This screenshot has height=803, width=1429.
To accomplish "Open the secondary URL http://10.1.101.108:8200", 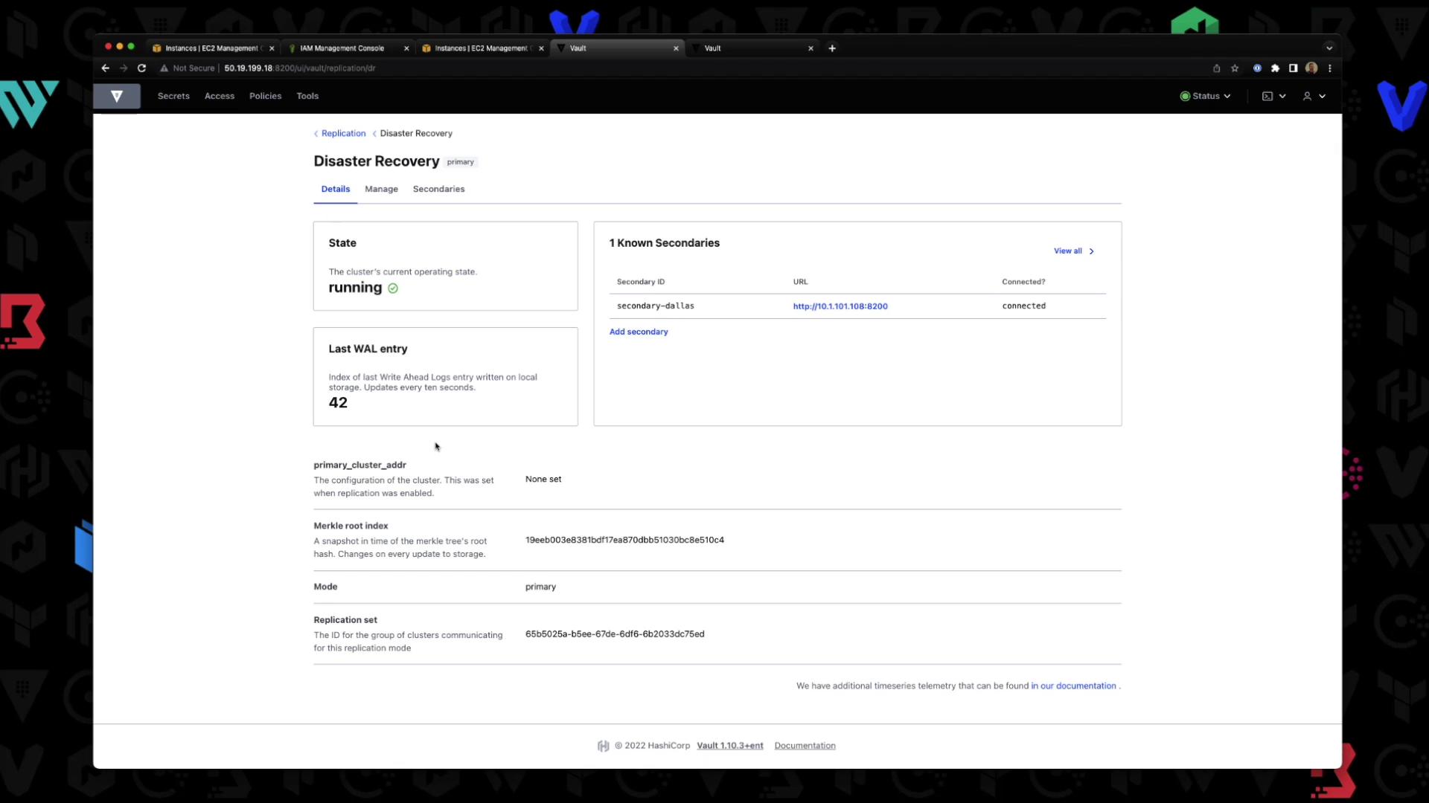I will pyautogui.click(x=840, y=306).
